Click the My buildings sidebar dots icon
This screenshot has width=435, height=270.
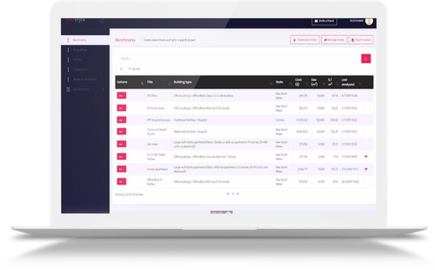pos(68,50)
